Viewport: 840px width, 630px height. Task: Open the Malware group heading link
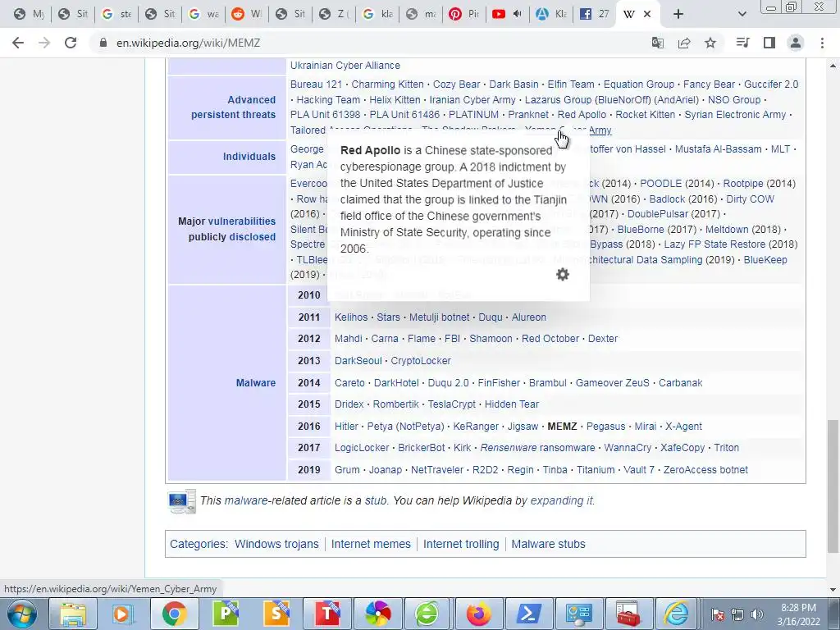click(x=256, y=382)
